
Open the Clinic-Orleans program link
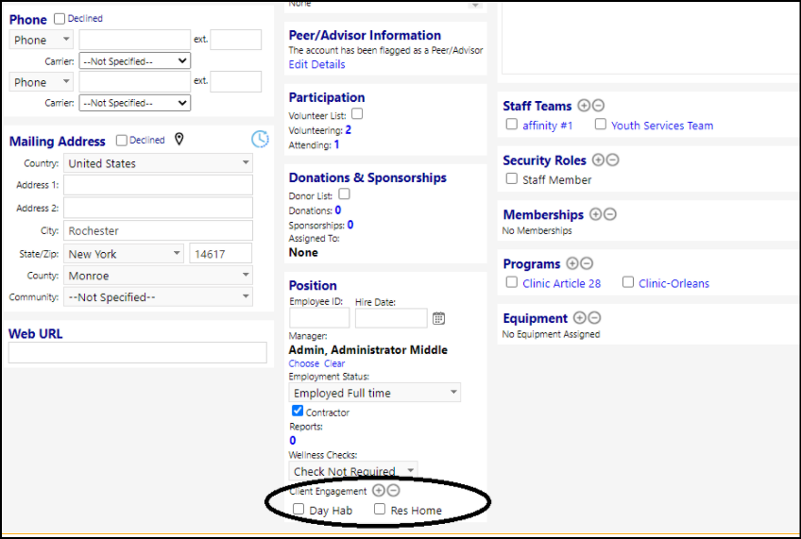tap(673, 283)
